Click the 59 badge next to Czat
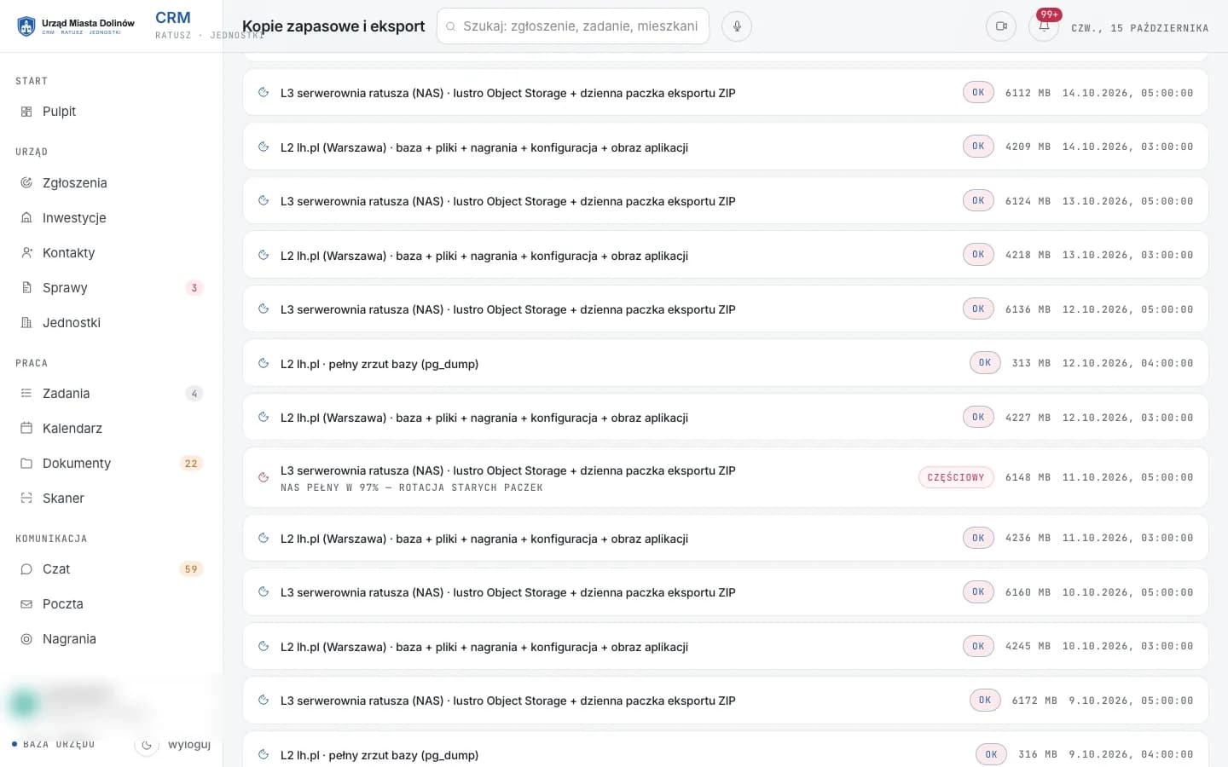 pos(191,569)
